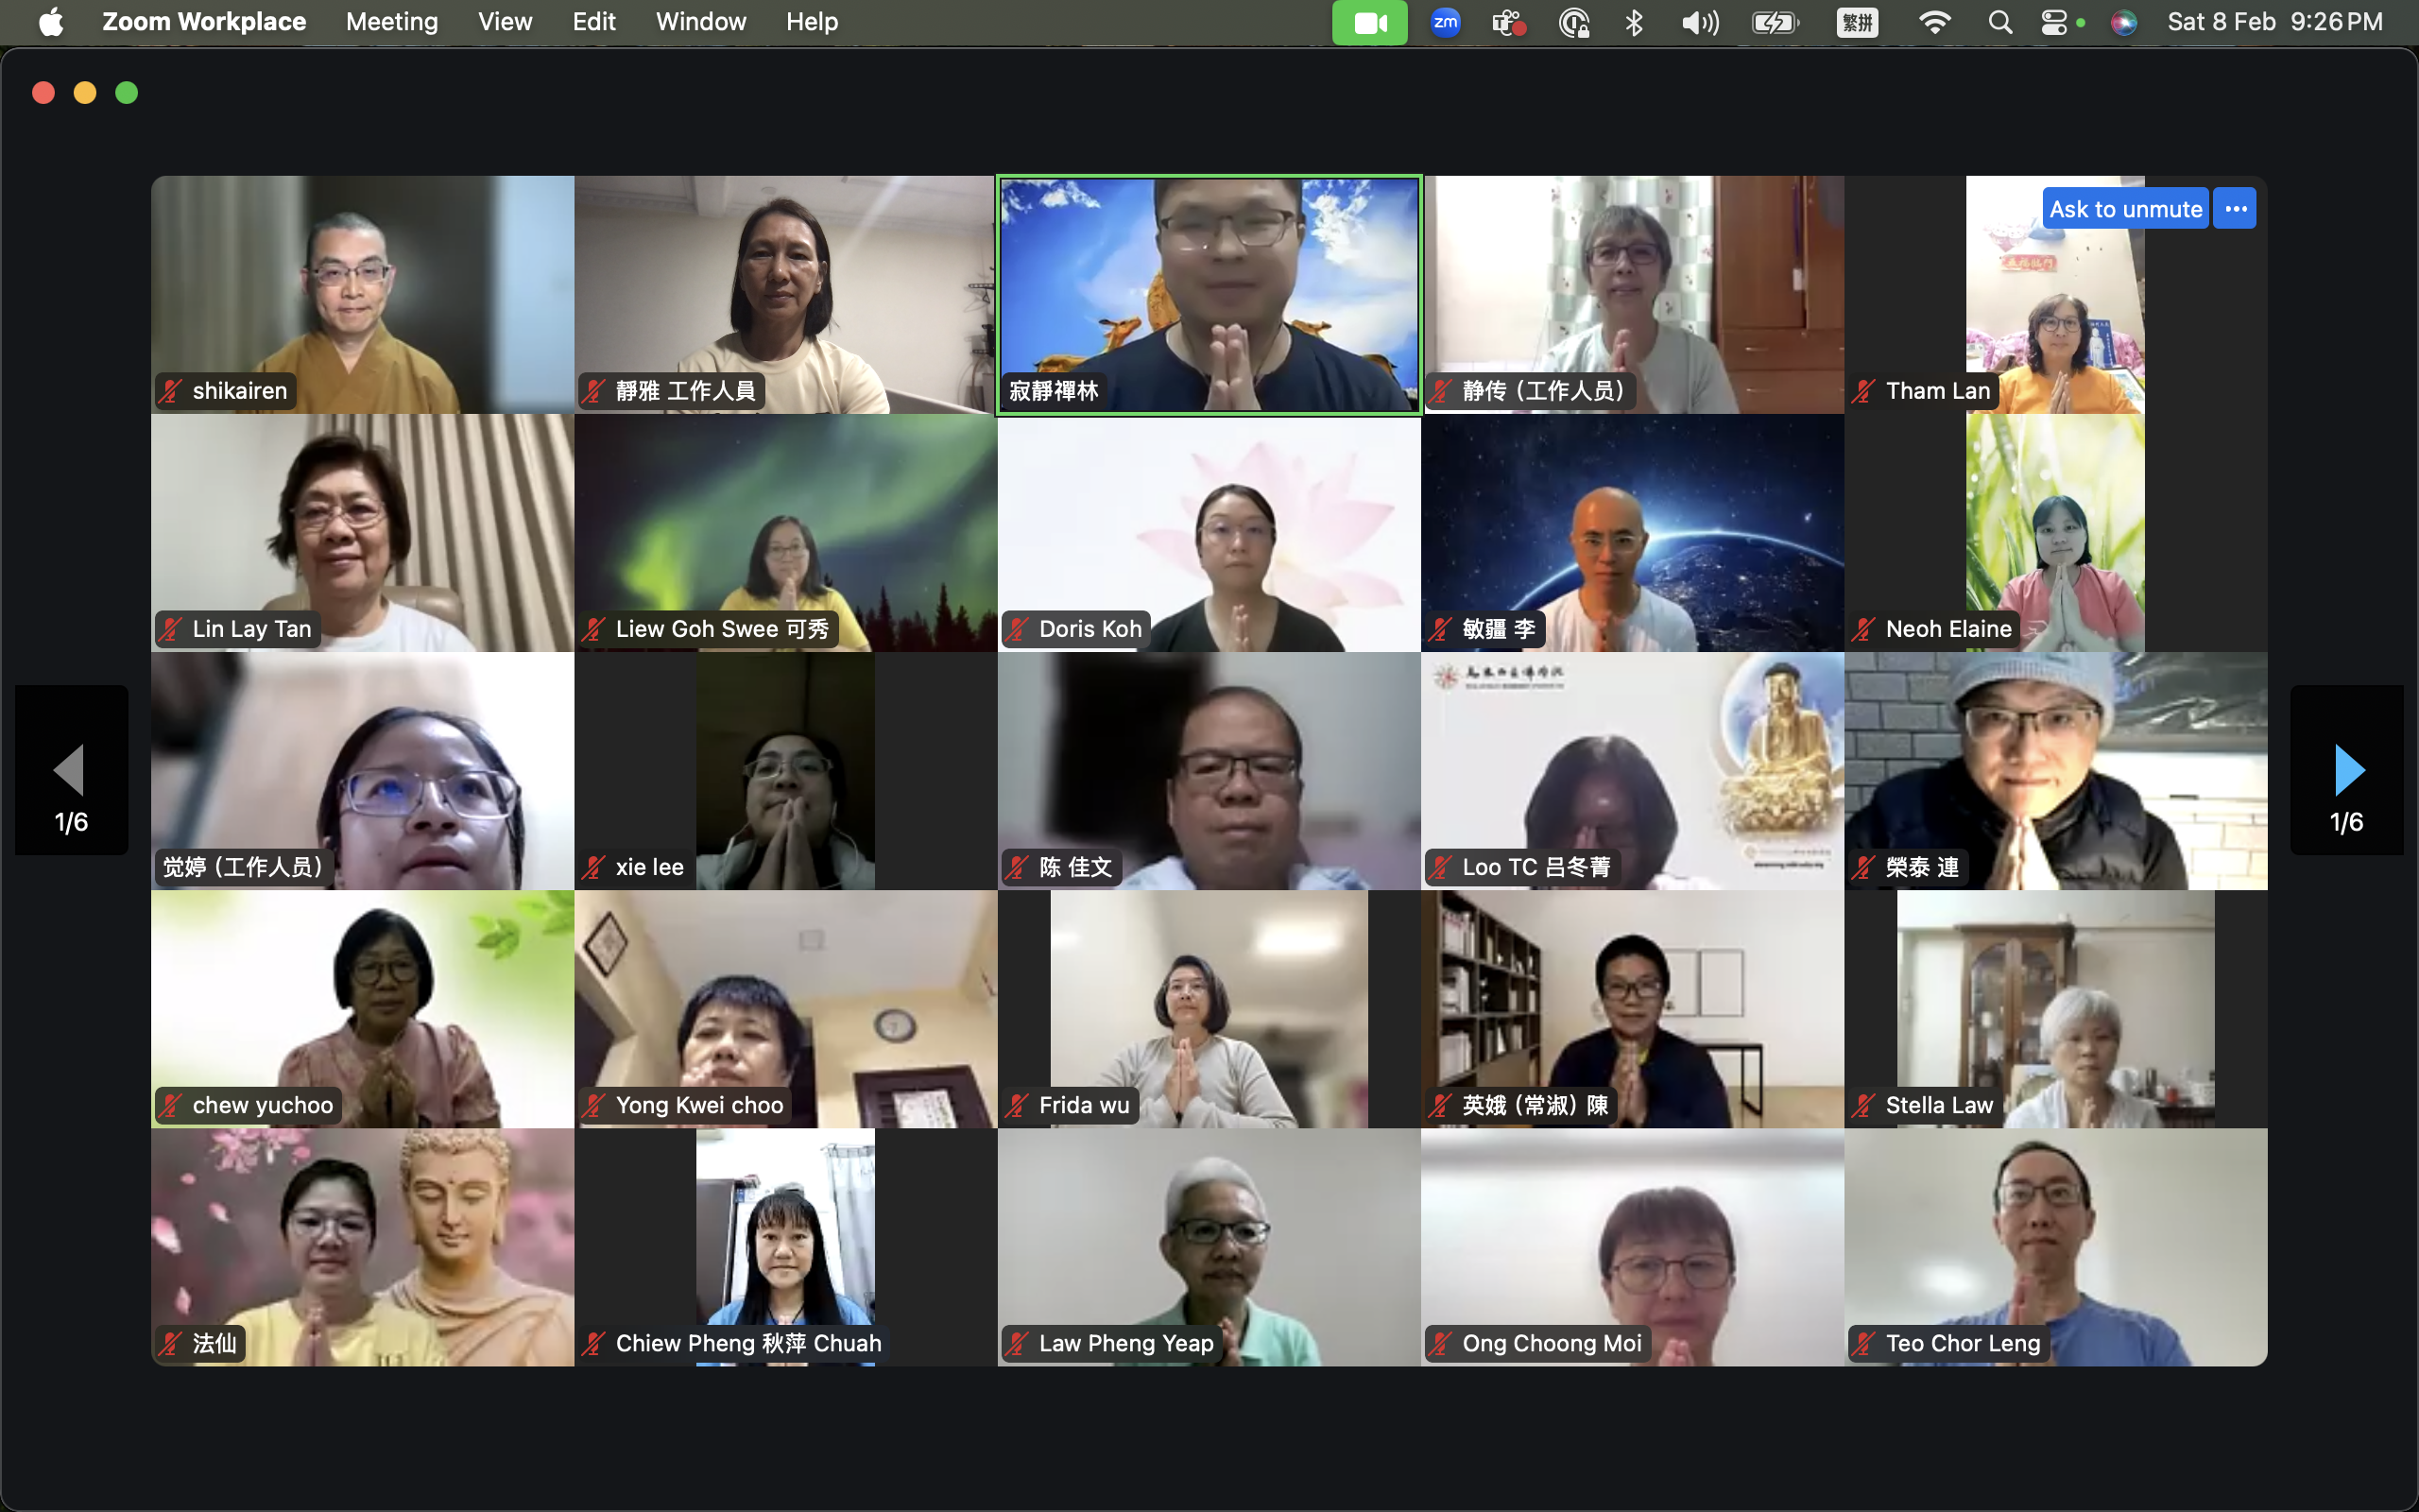Open the Help menu

812,22
